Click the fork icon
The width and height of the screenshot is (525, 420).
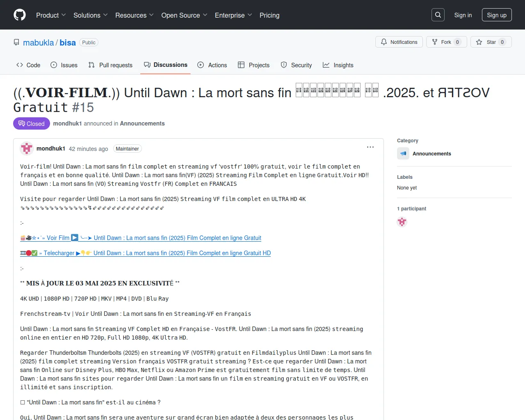coord(435,42)
